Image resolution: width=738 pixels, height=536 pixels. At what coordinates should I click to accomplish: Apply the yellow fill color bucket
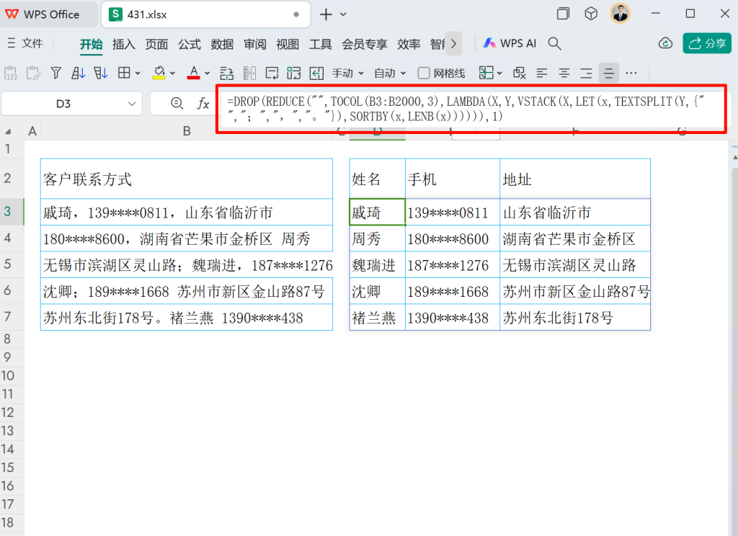(159, 73)
